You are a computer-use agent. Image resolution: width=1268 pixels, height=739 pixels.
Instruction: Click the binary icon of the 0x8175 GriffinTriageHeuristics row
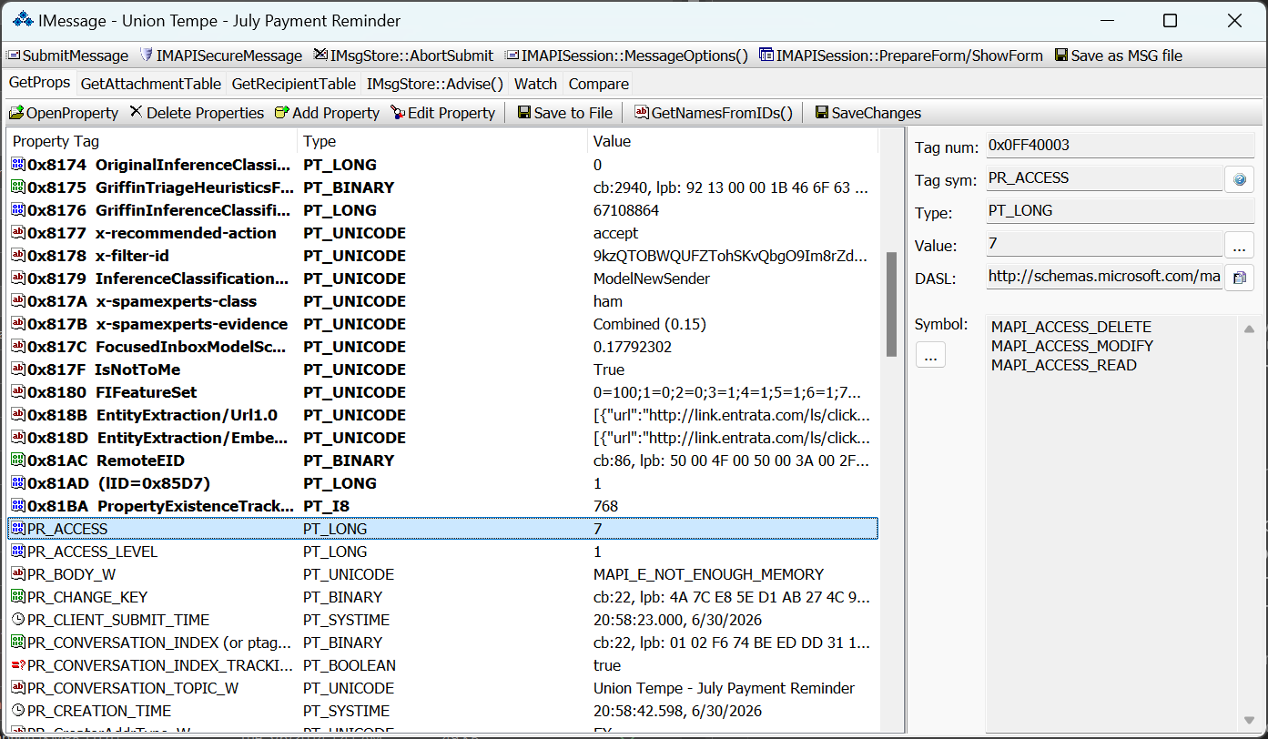[x=17, y=187]
